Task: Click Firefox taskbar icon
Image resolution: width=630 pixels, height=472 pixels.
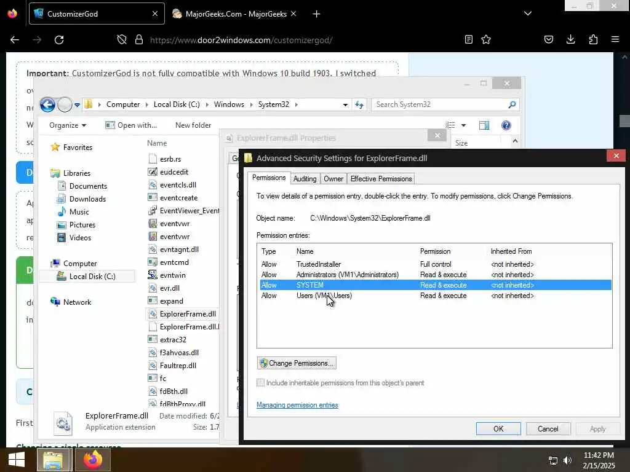Action: 93,460
